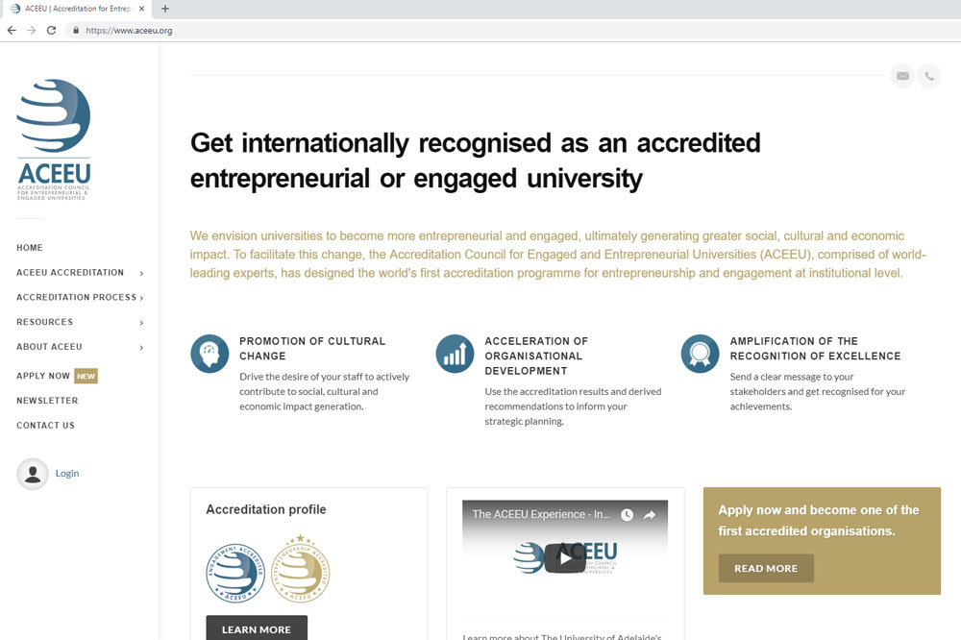Click the head icon for Promotion of Cultural Change
This screenshot has width=961, height=640.
pyautogui.click(x=209, y=354)
